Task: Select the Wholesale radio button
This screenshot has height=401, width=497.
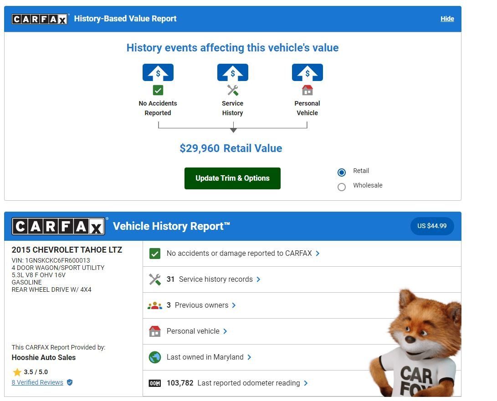Action: click(341, 187)
